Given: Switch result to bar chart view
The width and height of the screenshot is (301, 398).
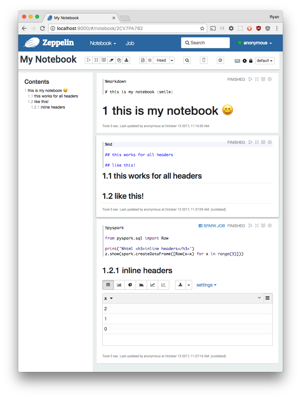Looking at the screenshot, I should pyautogui.click(x=119, y=285).
